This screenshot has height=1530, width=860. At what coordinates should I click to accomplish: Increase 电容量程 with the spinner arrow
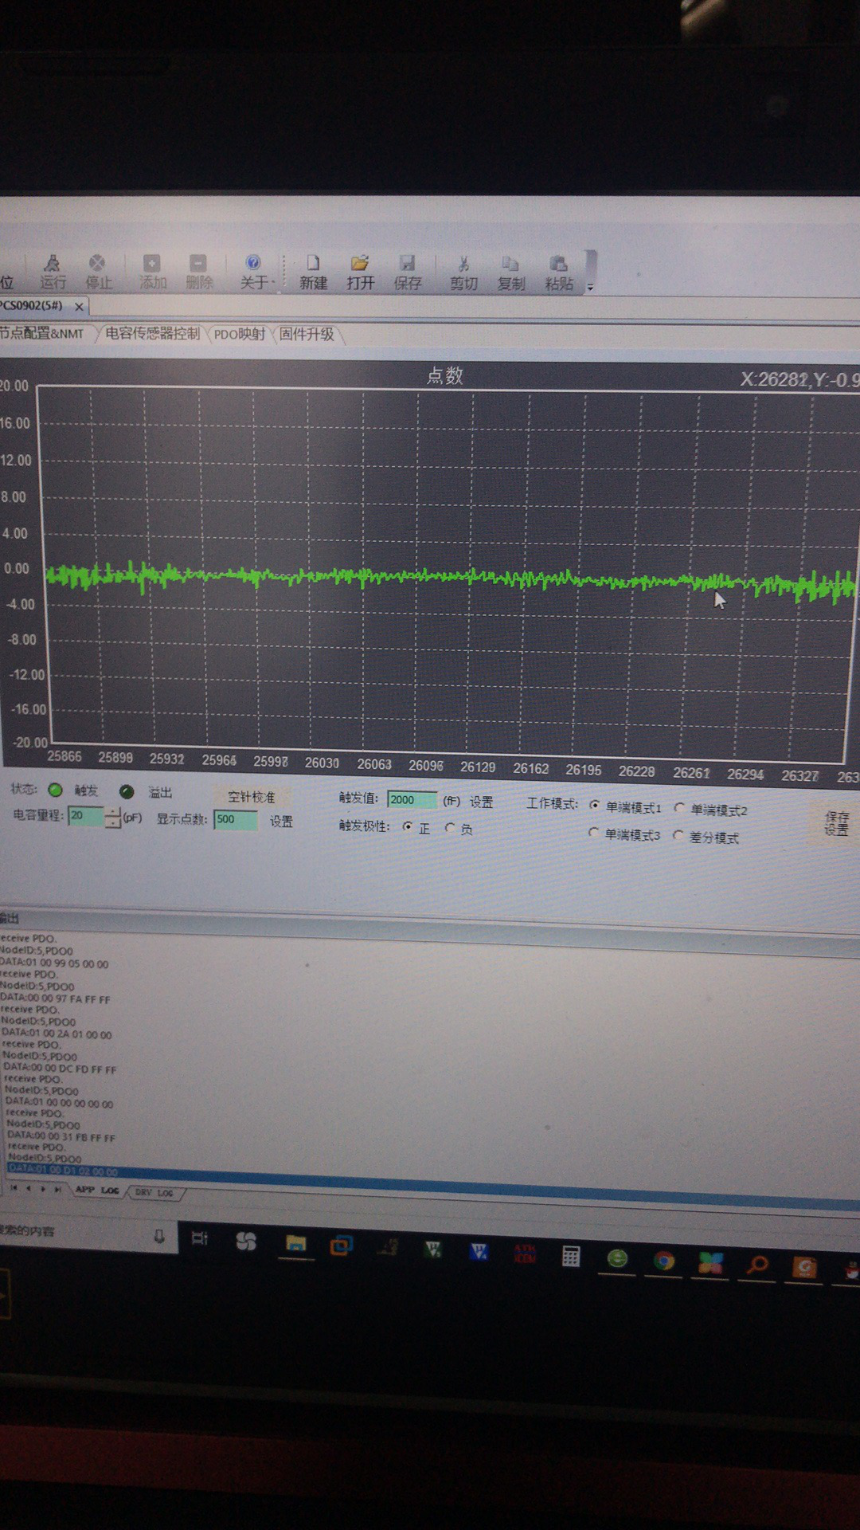[x=113, y=810]
